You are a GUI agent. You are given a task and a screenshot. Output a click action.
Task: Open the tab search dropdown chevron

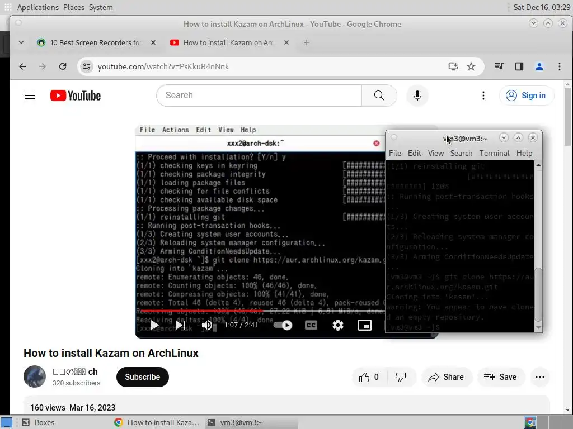(x=21, y=42)
